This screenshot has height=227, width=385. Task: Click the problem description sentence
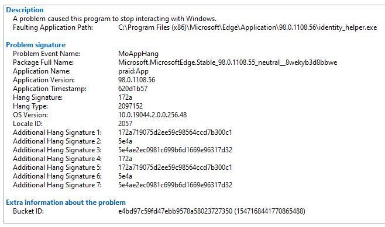click(x=115, y=19)
